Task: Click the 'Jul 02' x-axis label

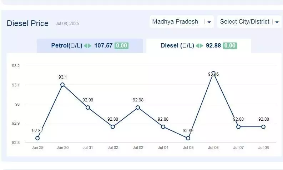Action: click(x=113, y=147)
